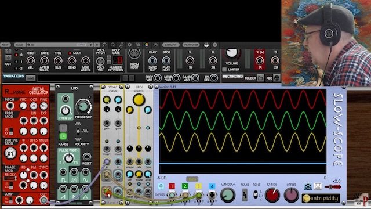Click the MIDI connector icon in toolbar
Image resolution: width=371 pixels, height=209 pixels.
206,45
